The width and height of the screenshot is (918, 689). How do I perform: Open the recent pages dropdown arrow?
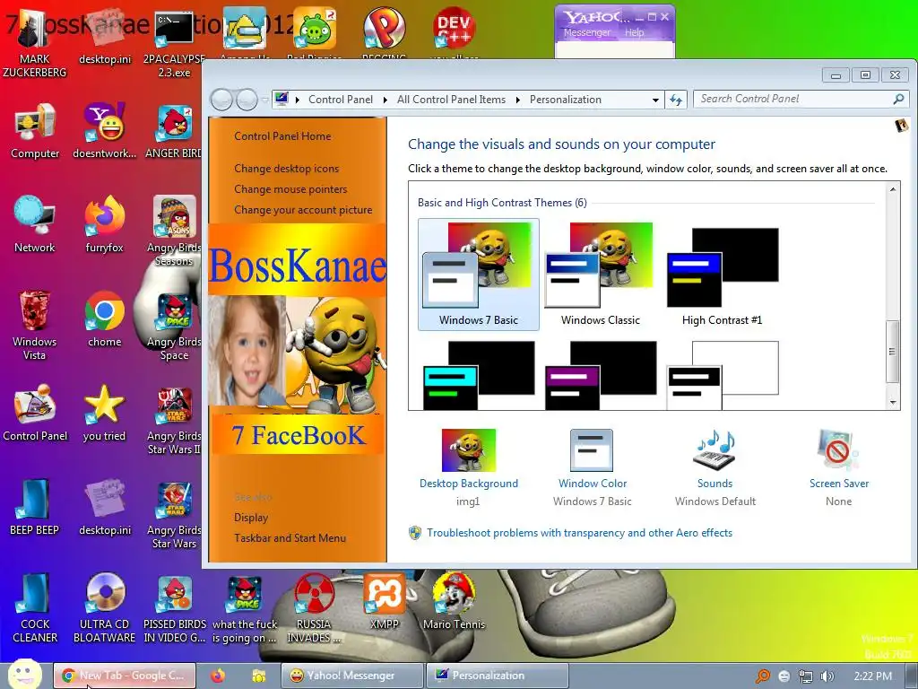coord(264,100)
